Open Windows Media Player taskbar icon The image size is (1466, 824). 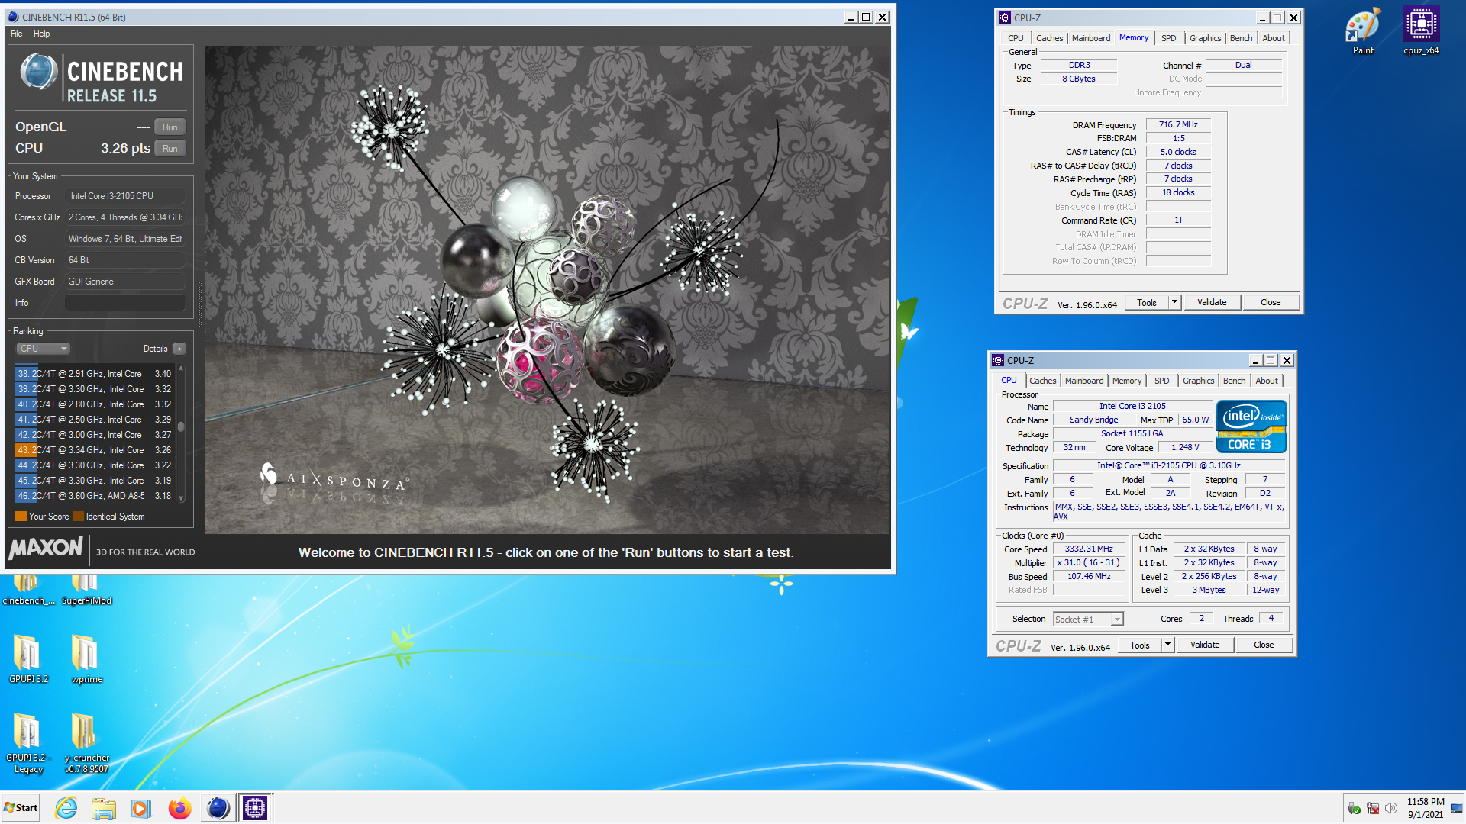(141, 808)
